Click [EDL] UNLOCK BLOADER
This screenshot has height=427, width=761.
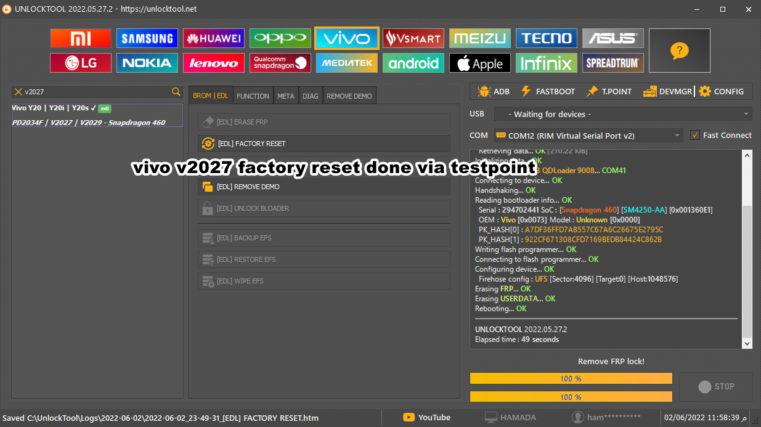[324, 208]
